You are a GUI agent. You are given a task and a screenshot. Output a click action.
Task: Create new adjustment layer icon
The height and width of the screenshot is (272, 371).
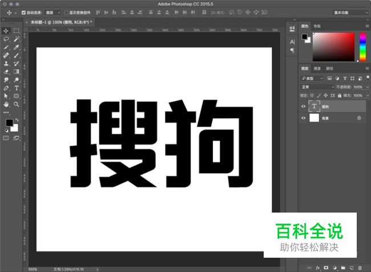coord(334,268)
